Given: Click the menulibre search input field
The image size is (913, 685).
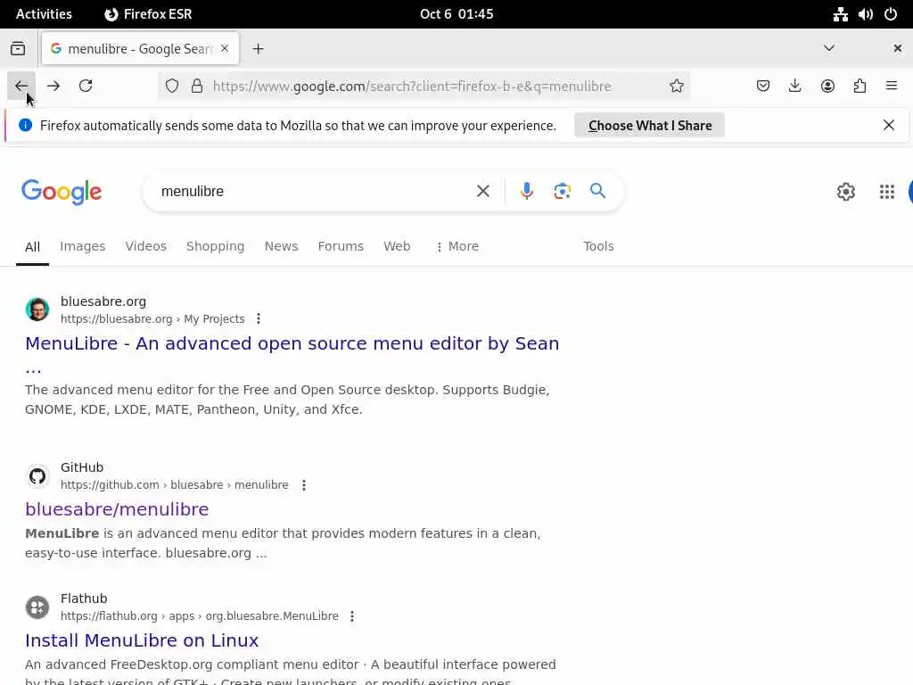Looking at the screenshot, I should tap(311, 191).
